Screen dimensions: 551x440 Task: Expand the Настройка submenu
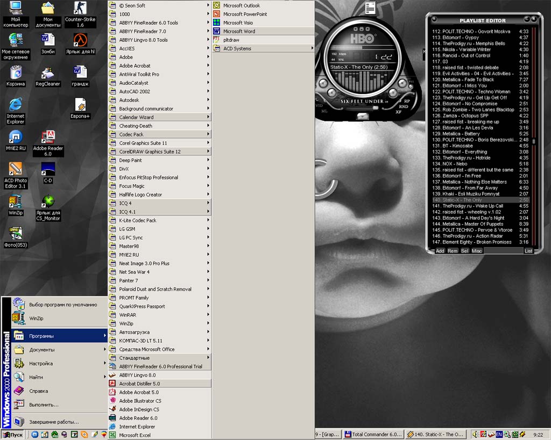[59, 363]
